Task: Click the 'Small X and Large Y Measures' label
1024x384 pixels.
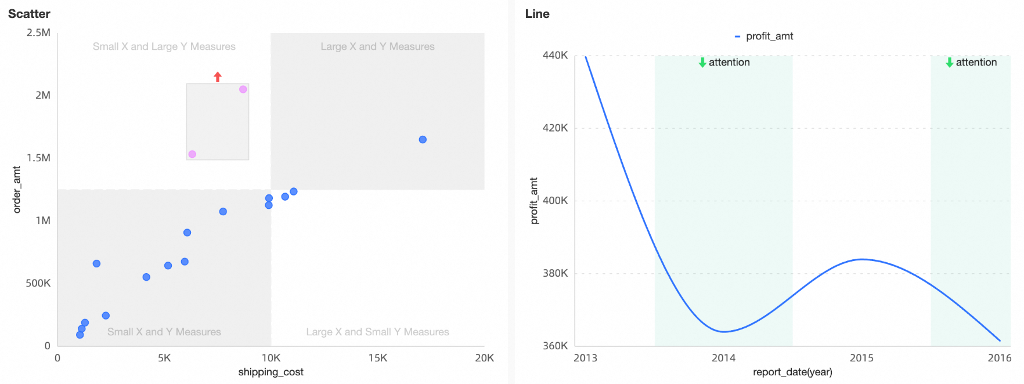Action: (x=164, y=46)
